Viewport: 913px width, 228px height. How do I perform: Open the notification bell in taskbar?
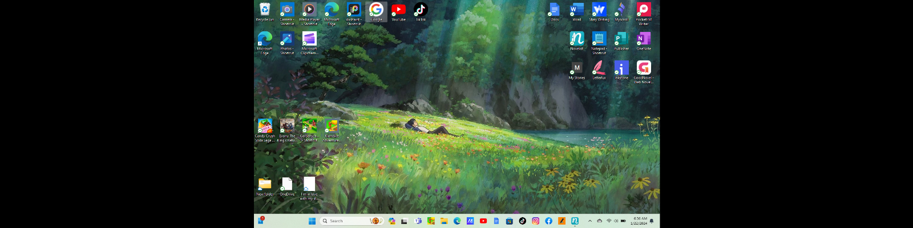tap(652, 221)
